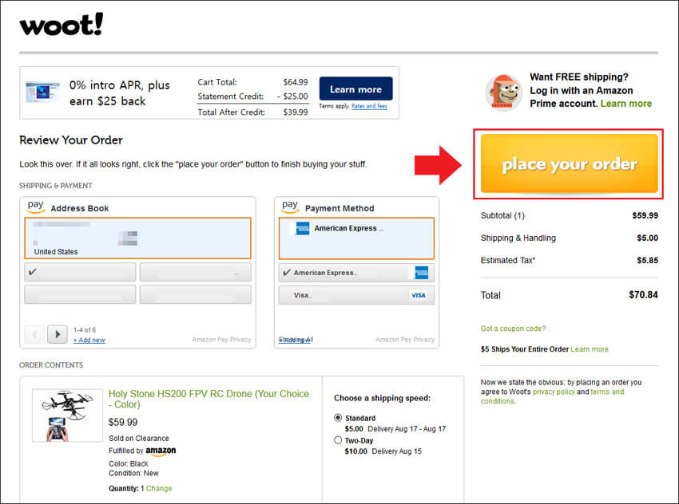Screen dimensions: 679x504
Task: Open Rates and fees link
Action: [x=369, y=106]
